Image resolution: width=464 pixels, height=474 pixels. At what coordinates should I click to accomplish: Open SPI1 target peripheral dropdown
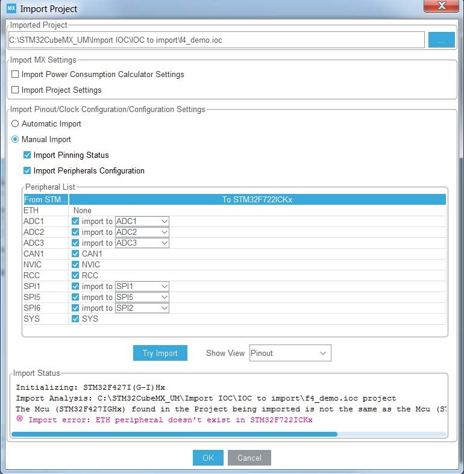142,286
